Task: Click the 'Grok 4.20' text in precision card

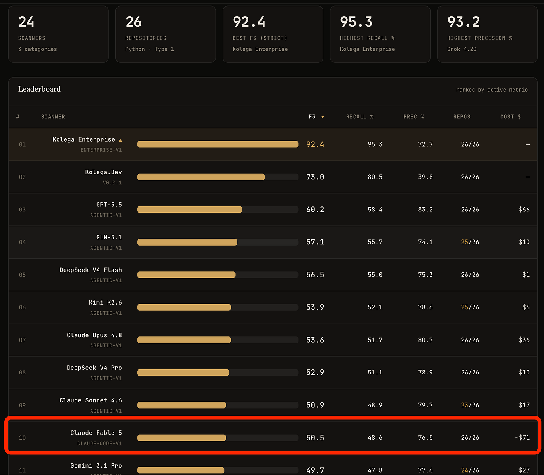Action: click(462, 49)
